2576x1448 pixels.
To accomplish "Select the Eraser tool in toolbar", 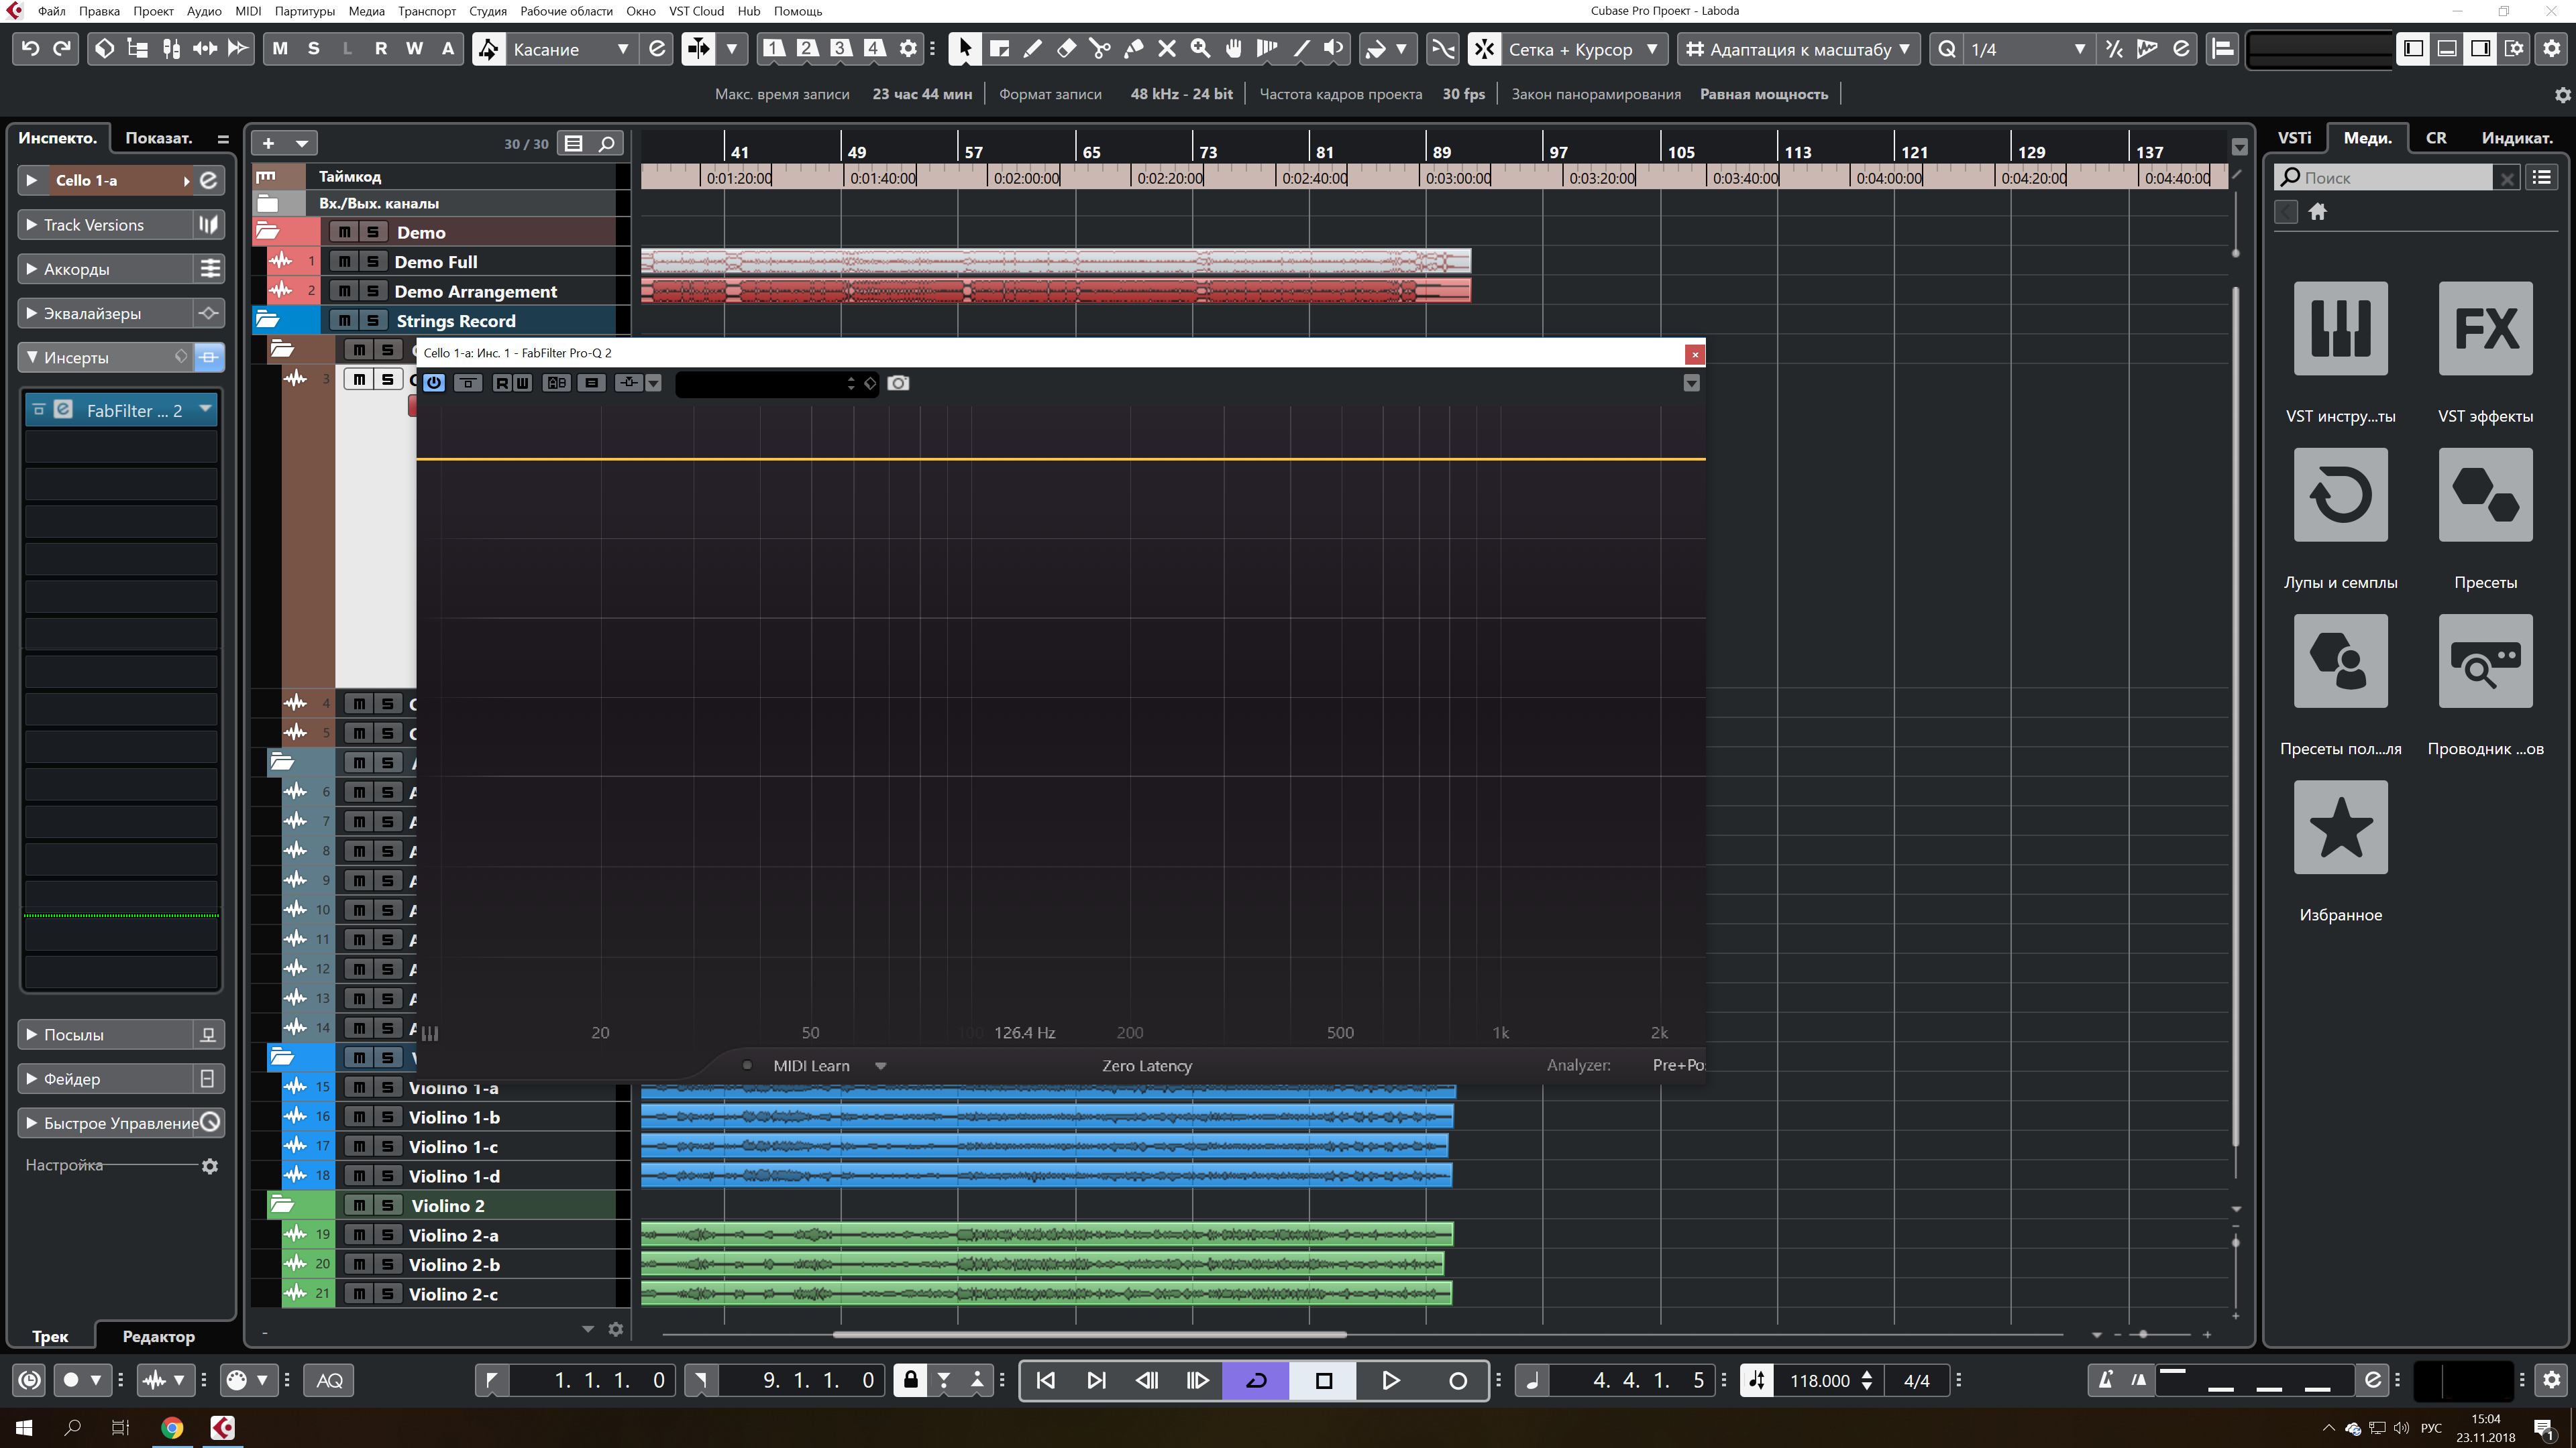I will point(1066,48).
